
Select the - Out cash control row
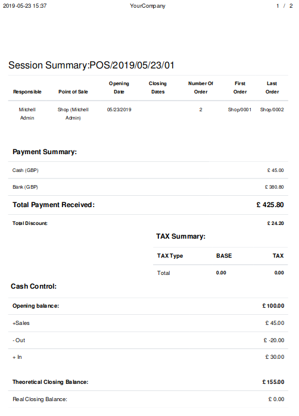[x=148, y=340]
